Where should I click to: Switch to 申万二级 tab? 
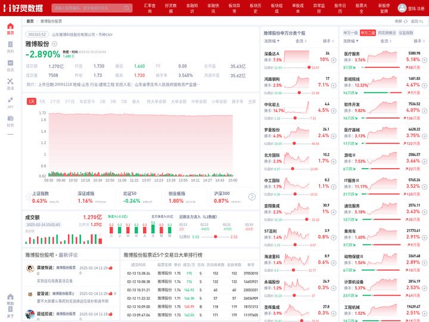click(368, 33)
